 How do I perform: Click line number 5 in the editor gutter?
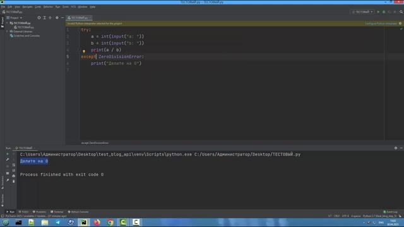pos(68,57)
